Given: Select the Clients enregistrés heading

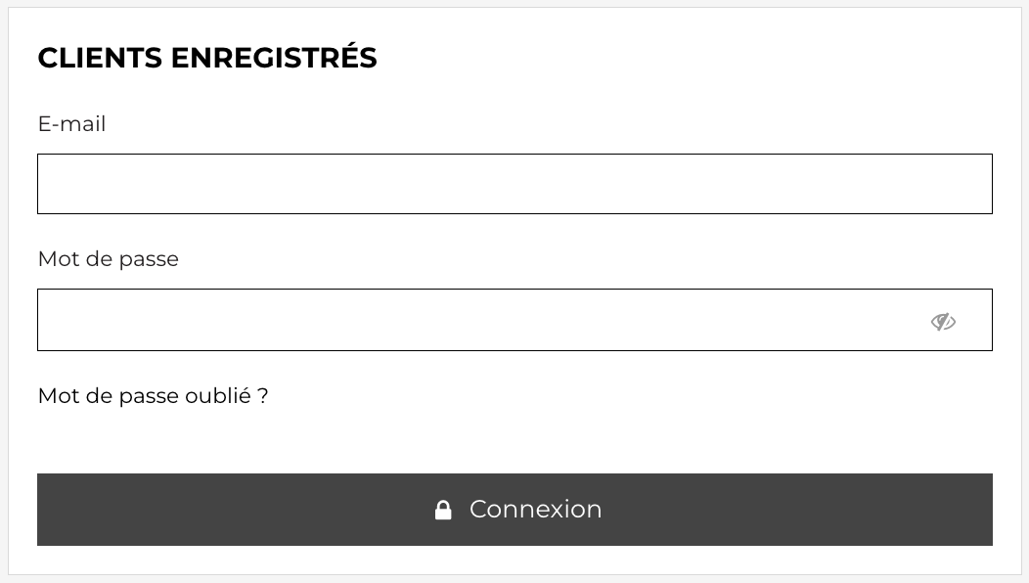Looking at the screenshot, I should click(207, 56).
